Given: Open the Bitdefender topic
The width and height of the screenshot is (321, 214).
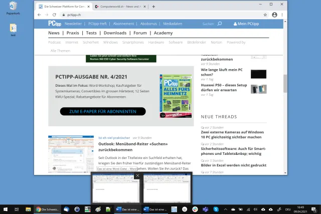Looking at the screenshot, I should (197, 43).
